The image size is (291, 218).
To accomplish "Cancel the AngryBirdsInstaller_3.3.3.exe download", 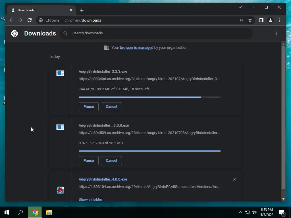I will (111, 107).
